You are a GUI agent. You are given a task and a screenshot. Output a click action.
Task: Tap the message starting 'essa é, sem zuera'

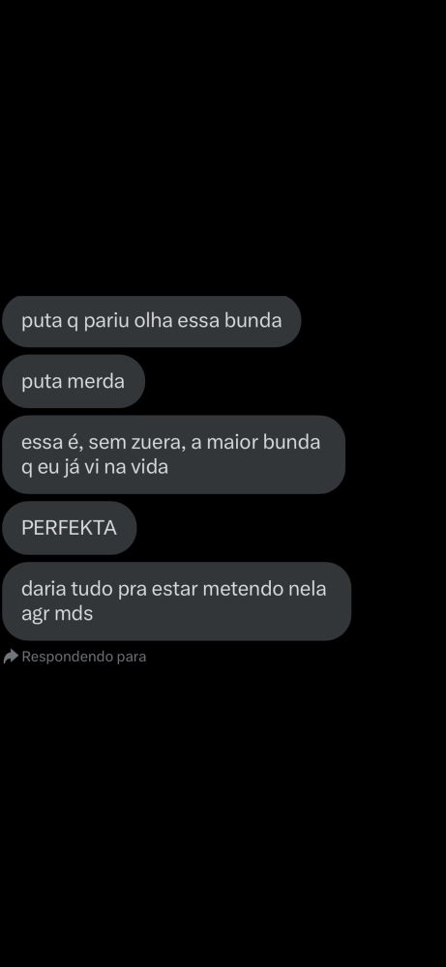(173, 454)
